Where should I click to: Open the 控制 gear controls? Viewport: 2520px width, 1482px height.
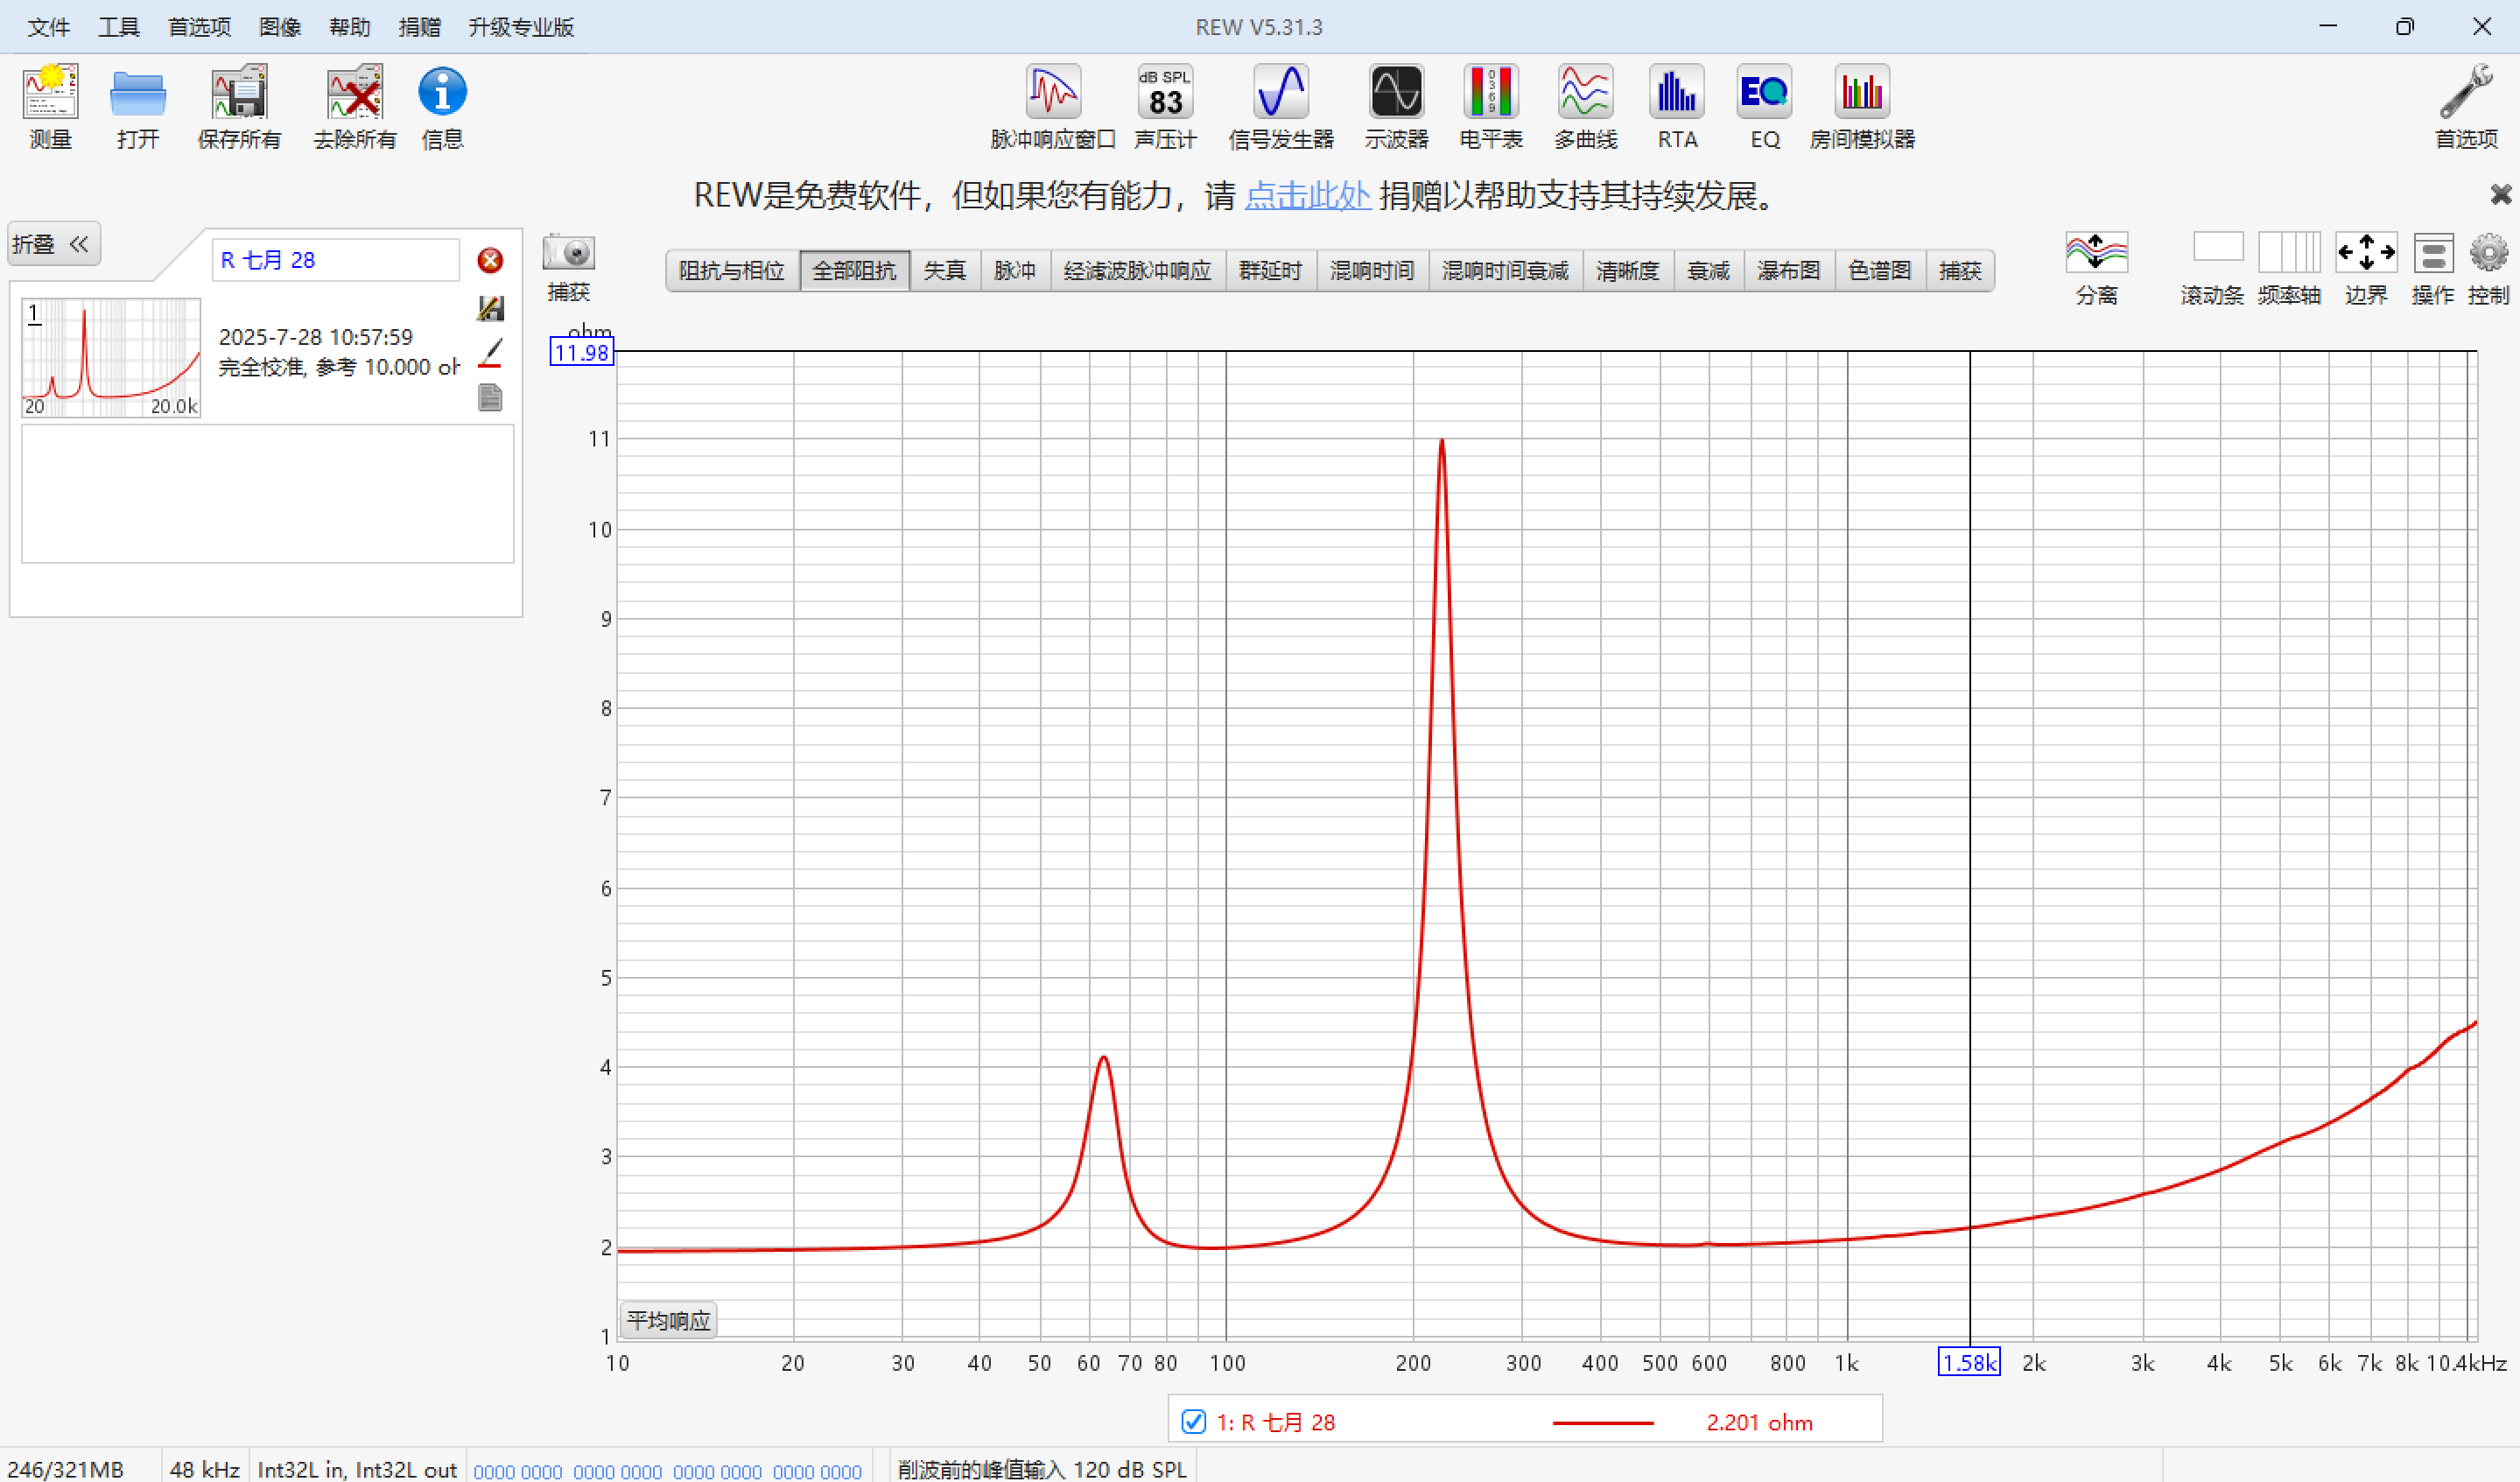(x=2489, y=253)
